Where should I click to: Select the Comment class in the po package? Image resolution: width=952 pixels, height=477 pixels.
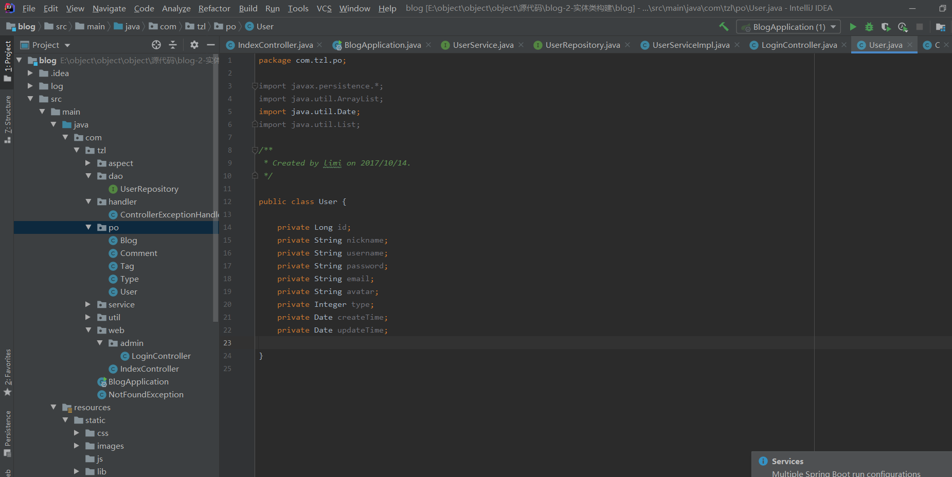click(x=138, y=253)
